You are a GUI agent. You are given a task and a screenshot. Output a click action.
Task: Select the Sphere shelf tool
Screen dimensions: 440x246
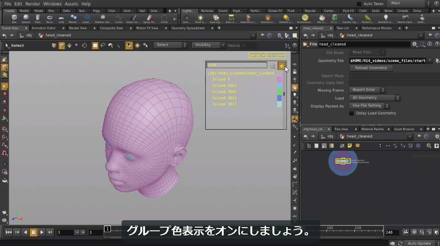click(26, 19)
